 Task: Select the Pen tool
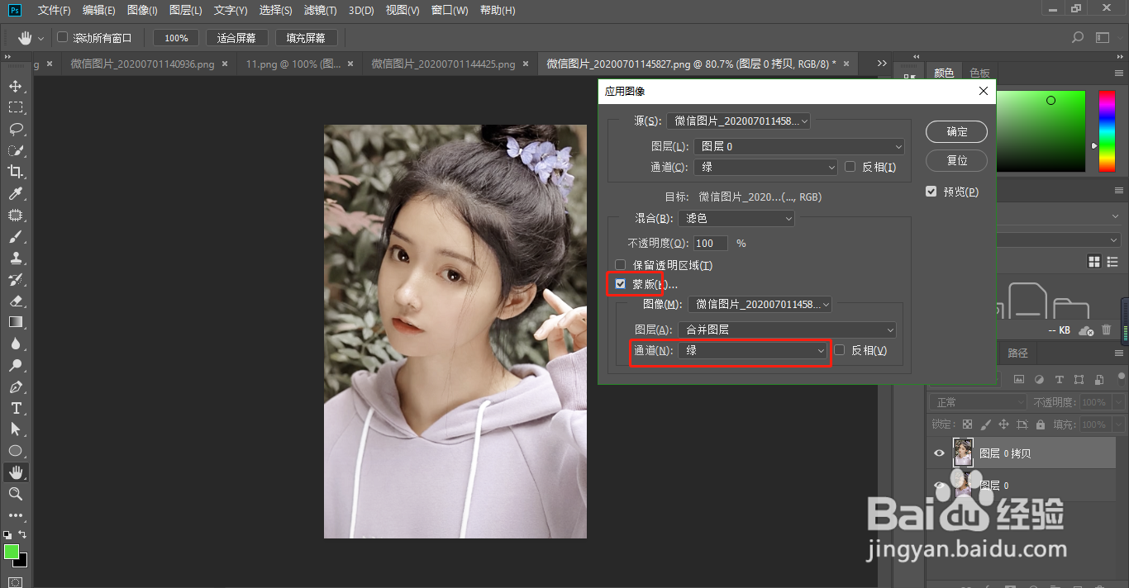coord(15,386)
